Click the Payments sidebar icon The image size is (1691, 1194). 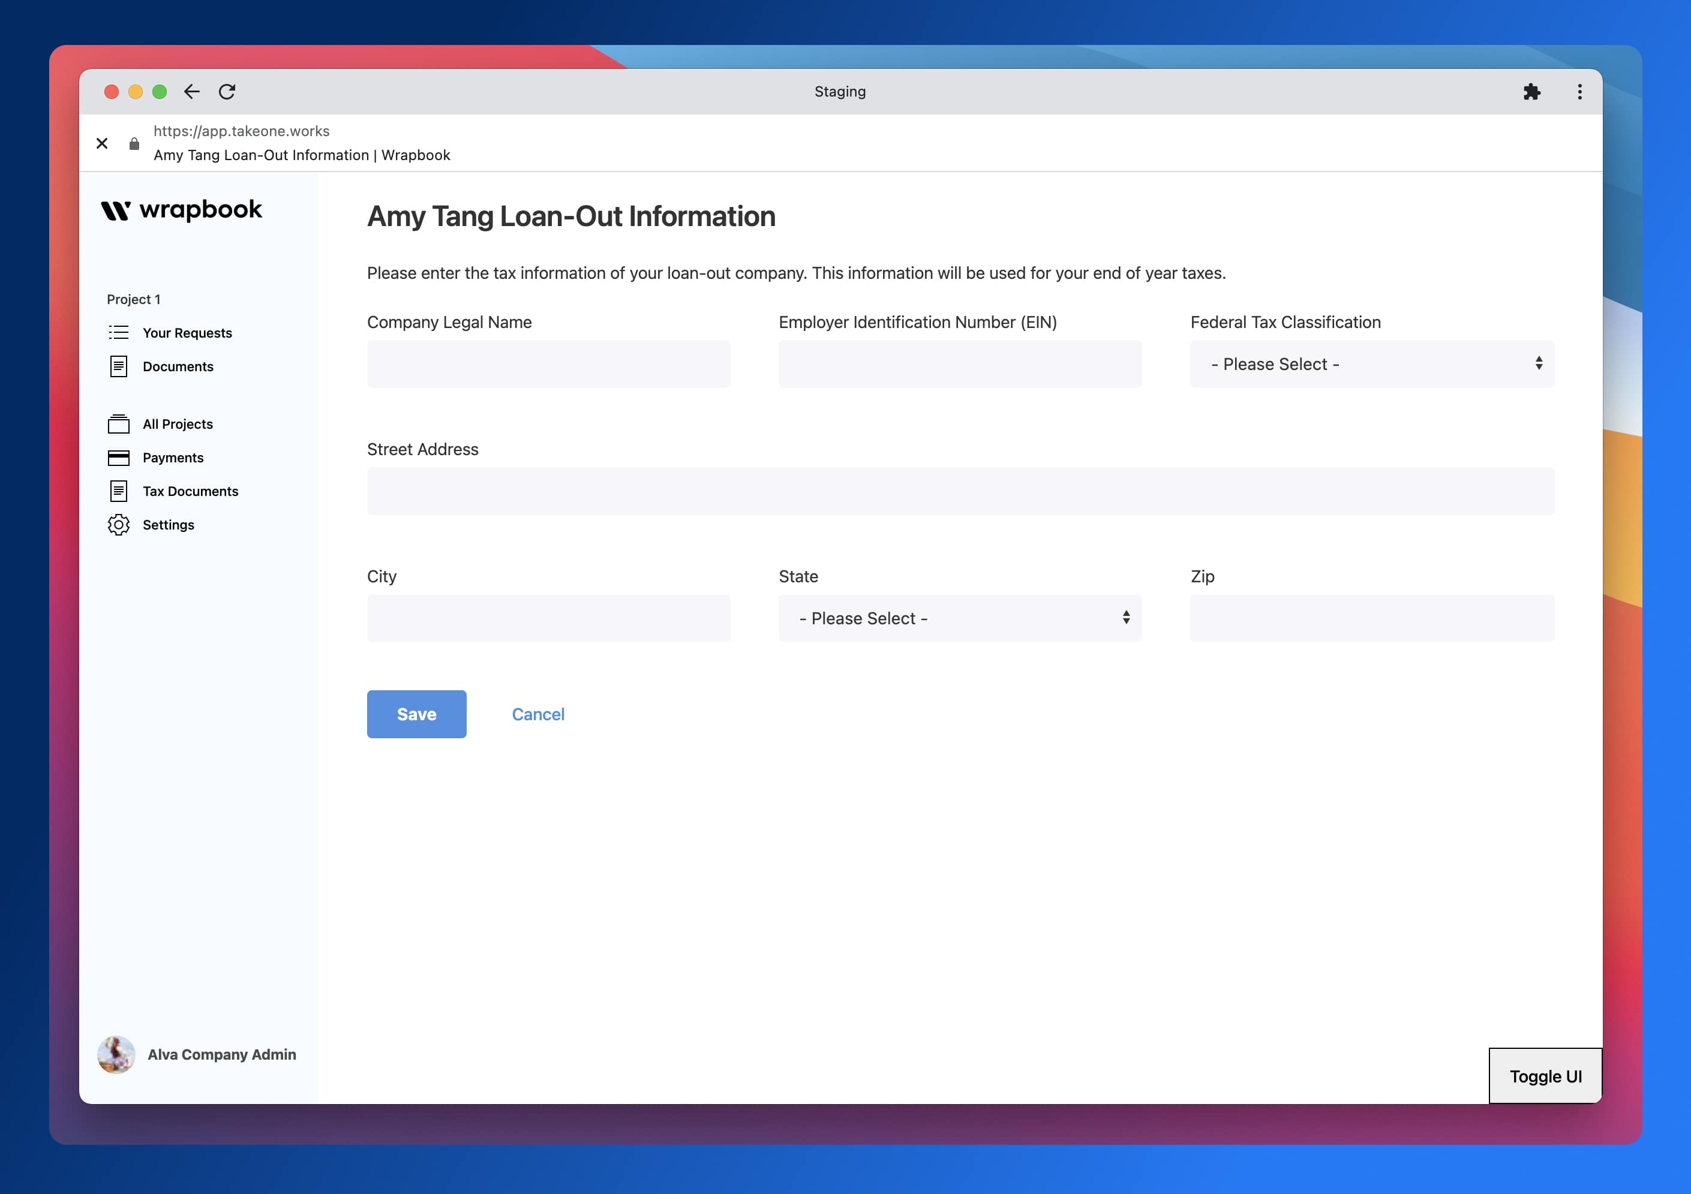click(118, 457)
